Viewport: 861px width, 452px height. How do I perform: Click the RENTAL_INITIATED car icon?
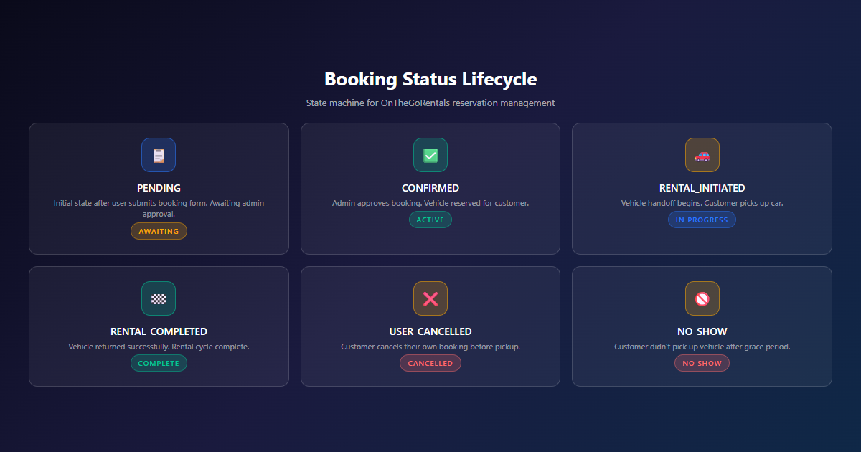point(702,155)
